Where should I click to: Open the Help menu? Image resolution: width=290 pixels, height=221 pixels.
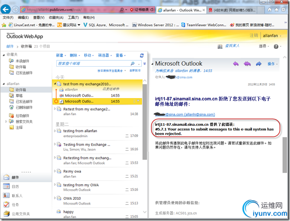click(89, 17)
